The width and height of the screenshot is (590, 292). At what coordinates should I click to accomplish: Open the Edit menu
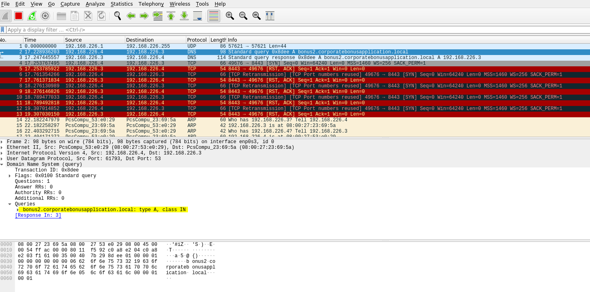click(x=20, y=4)
